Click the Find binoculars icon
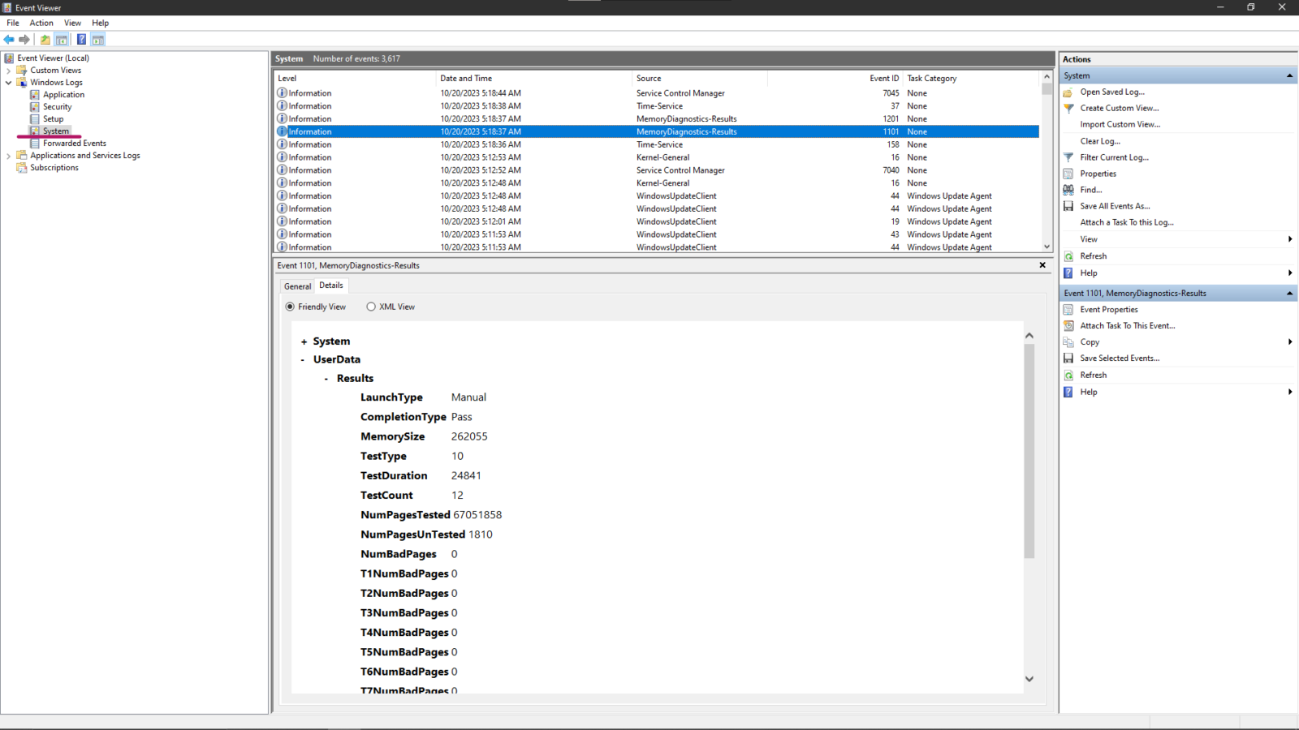The image size is (1299, 730). pyautogui.click(x=1069, y=189)
